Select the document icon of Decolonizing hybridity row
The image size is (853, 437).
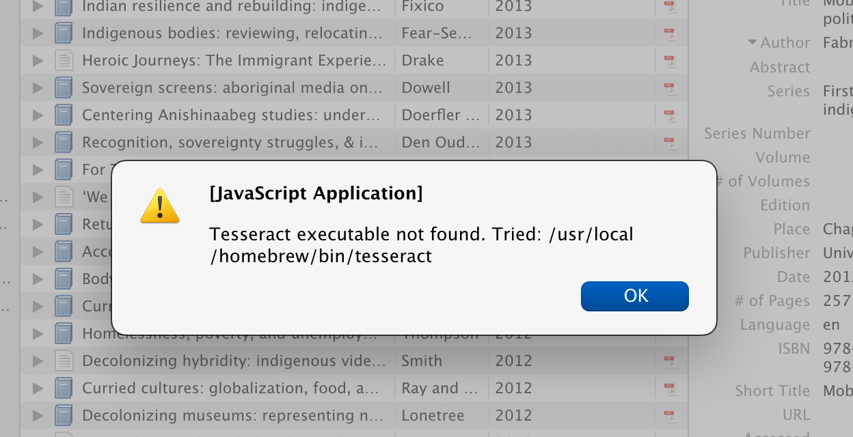point(64,361)
